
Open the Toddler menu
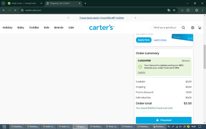pos(34,27)
